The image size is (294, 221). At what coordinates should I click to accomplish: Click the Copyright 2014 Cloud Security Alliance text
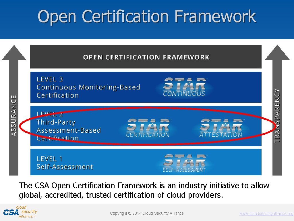(147, 213)
